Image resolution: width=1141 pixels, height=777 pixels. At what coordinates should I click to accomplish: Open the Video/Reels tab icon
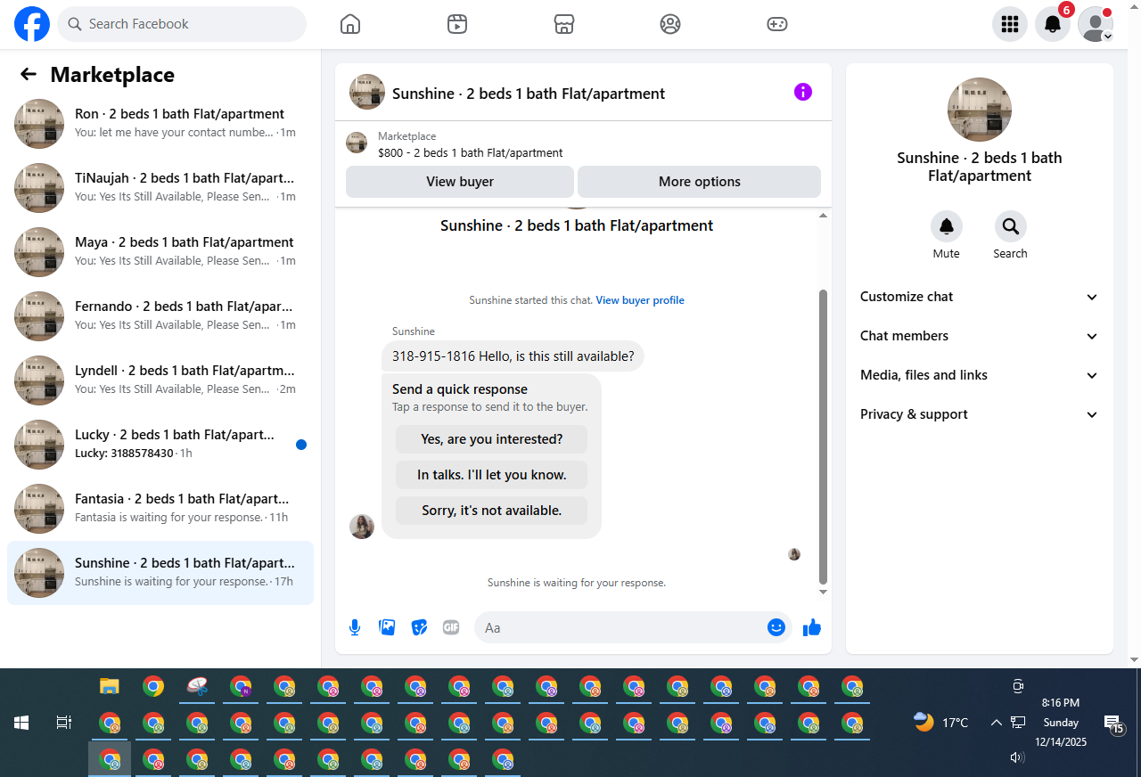tap(457, 24)
